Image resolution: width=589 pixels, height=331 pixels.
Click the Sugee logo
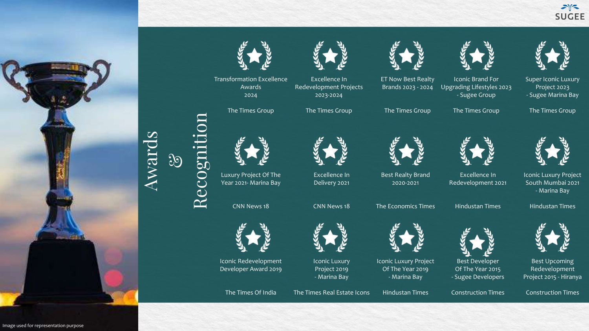[570, 12]
